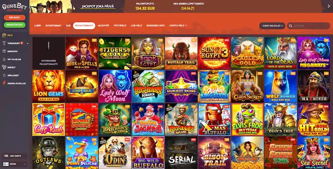Screen dimensions: 333x169
Task: Click the Pelit slot machine sidebar icon
Action: [4, 35]
